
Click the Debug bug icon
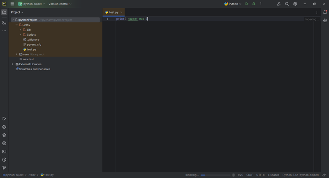point(254,4)
